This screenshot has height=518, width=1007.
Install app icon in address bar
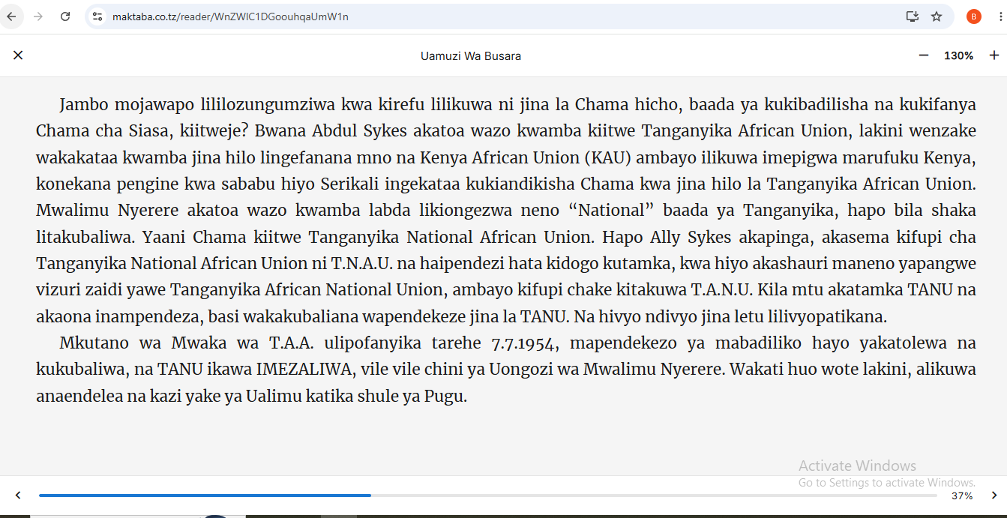point(912,16)
